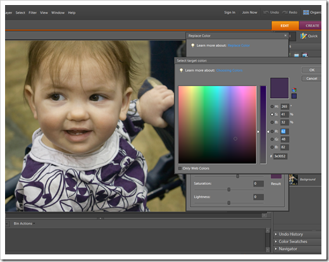Open the Organizer icon in top bar
329x262 pixels.
pyautogui.click(x=306, y=13)
